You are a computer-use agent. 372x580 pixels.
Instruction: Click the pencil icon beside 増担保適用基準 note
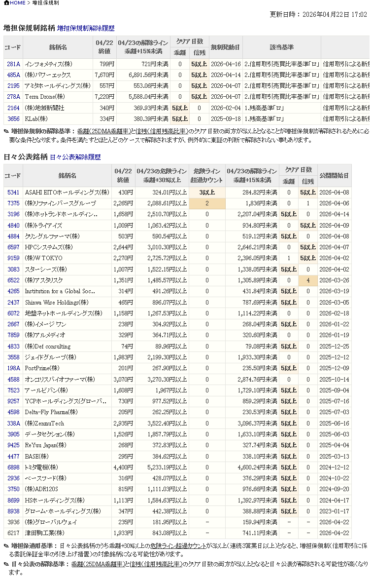click(6, 546)
